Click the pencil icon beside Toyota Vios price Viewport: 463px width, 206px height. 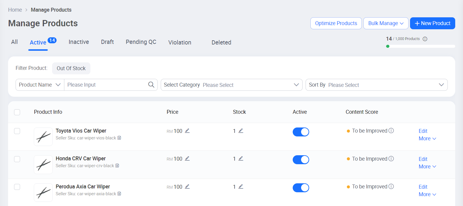click(x=187, y=131)
